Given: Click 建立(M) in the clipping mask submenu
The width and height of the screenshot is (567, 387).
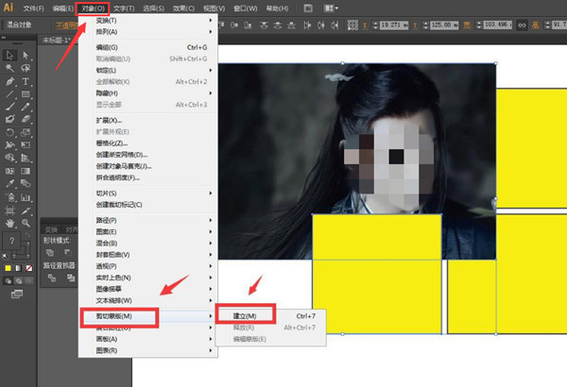Looking at the screenshot, I should tap(246, 315).
